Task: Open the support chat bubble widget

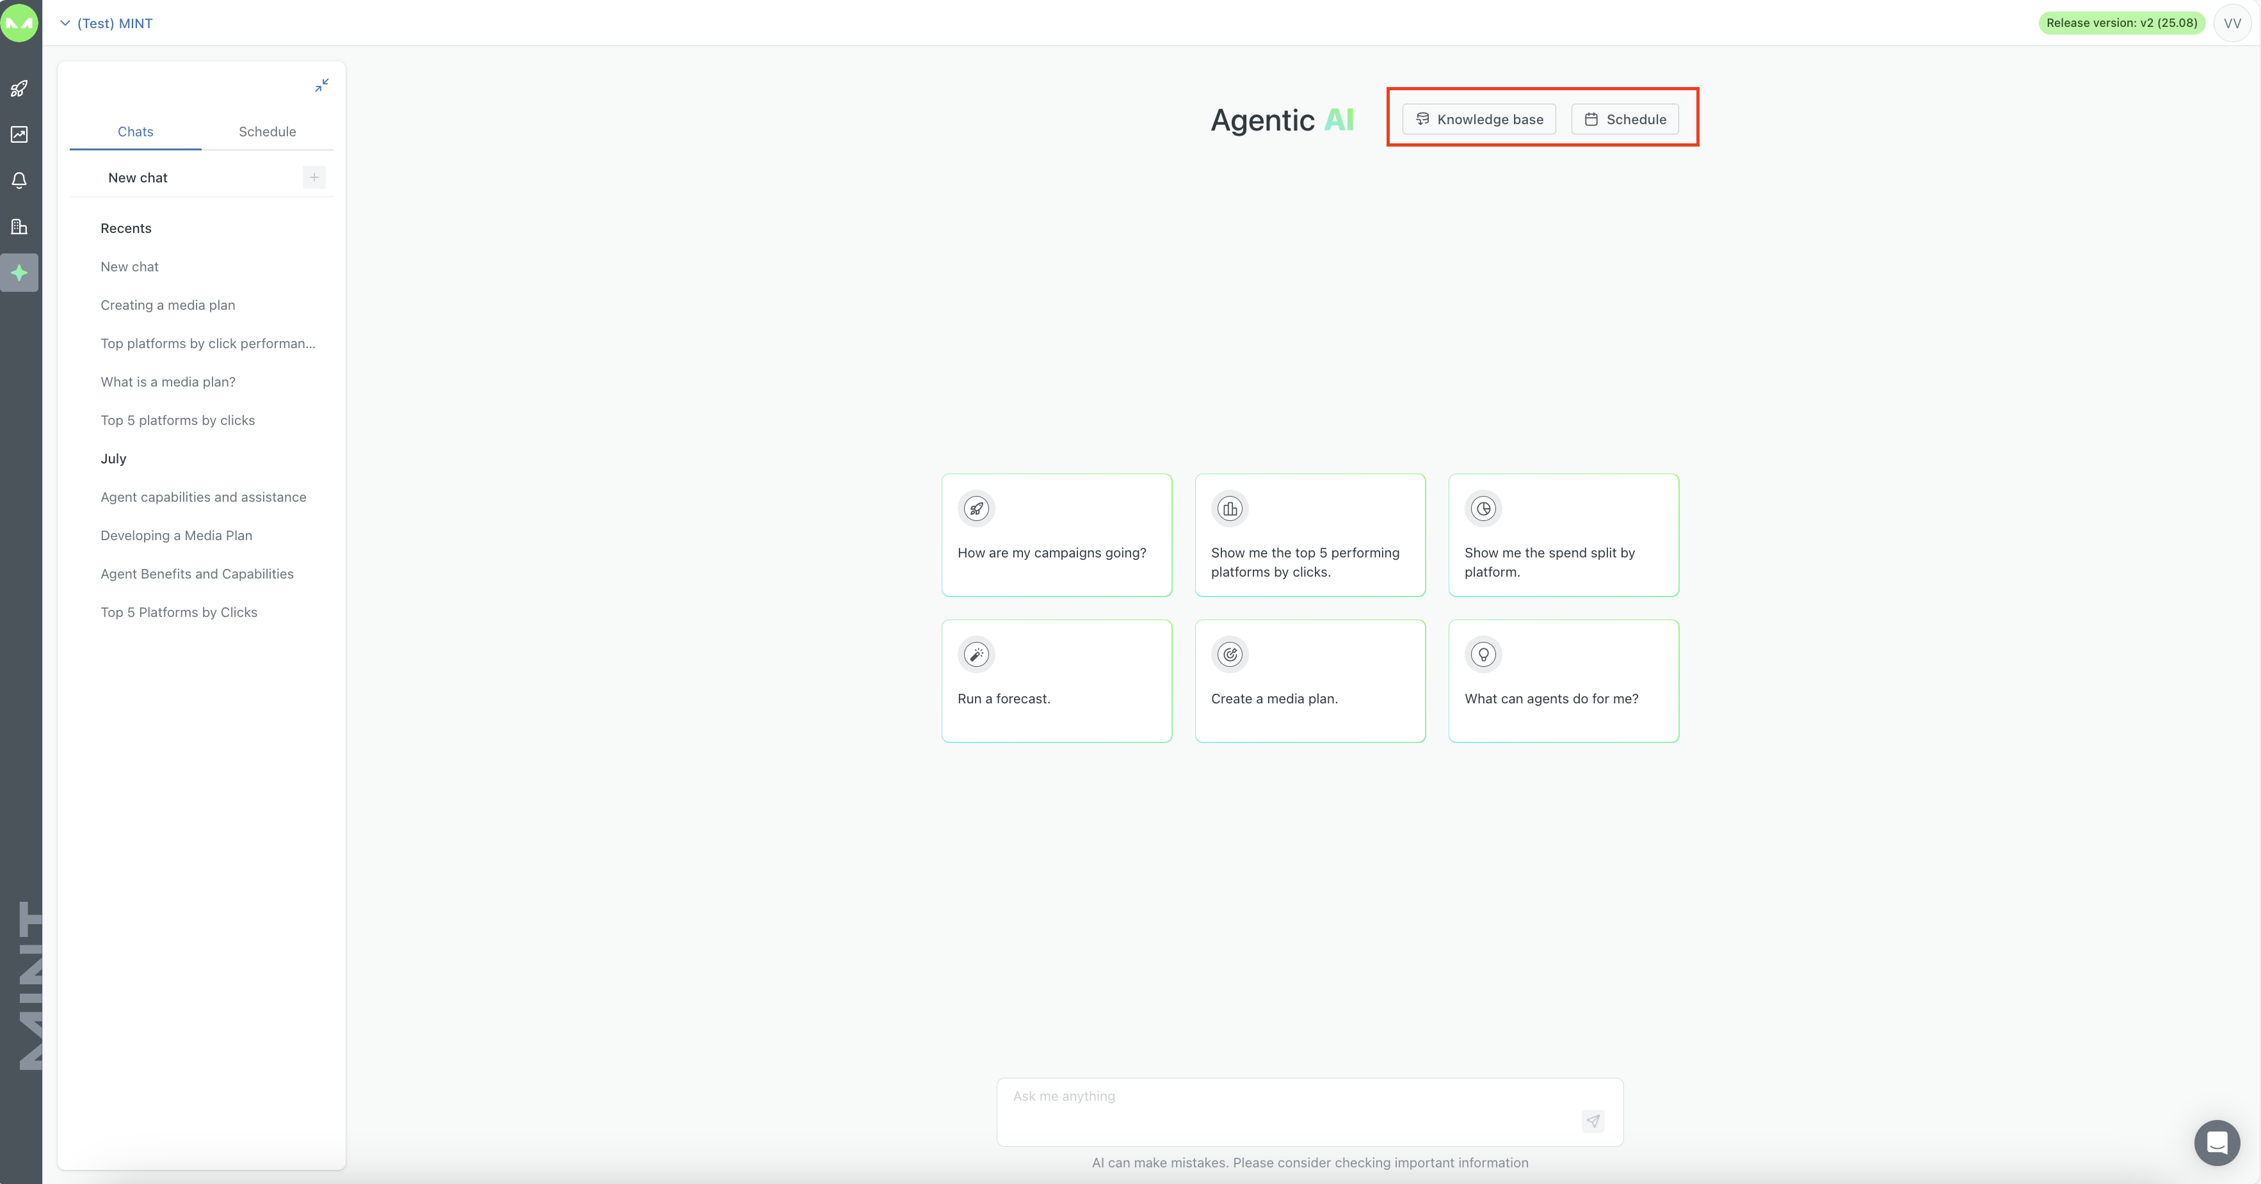Action: click(x=2216, y=1142)
